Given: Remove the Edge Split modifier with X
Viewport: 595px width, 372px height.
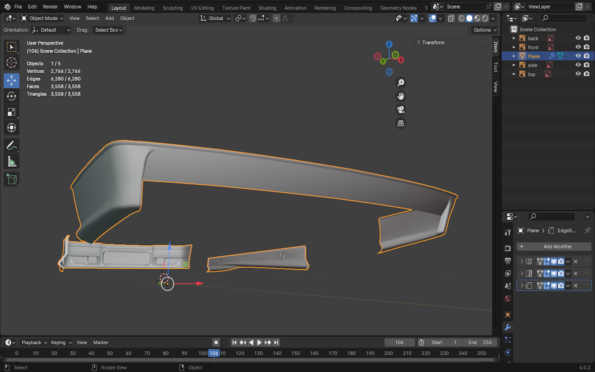Looking at the screenshot, I should click(576, 285).
